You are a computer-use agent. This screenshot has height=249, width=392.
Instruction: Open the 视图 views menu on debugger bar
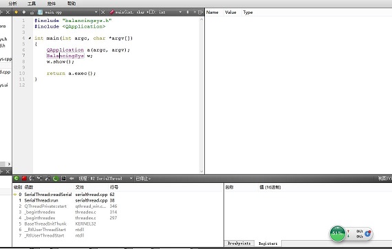(384, 179)
